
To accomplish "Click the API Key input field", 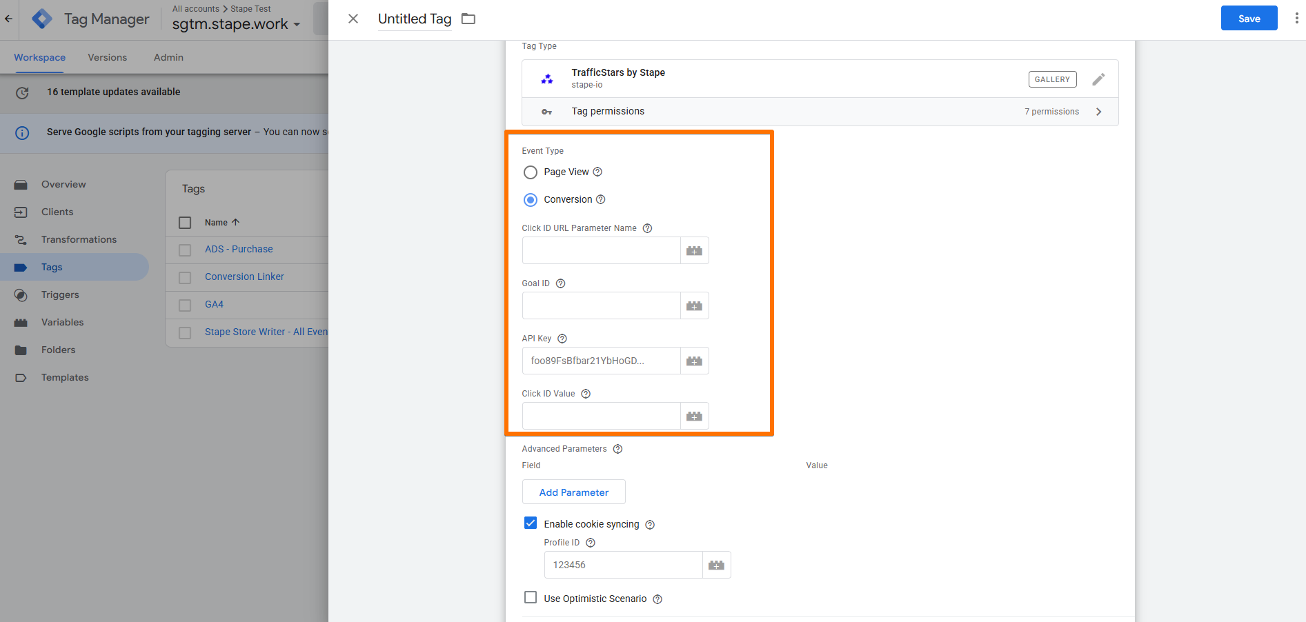I will (601, 361).
